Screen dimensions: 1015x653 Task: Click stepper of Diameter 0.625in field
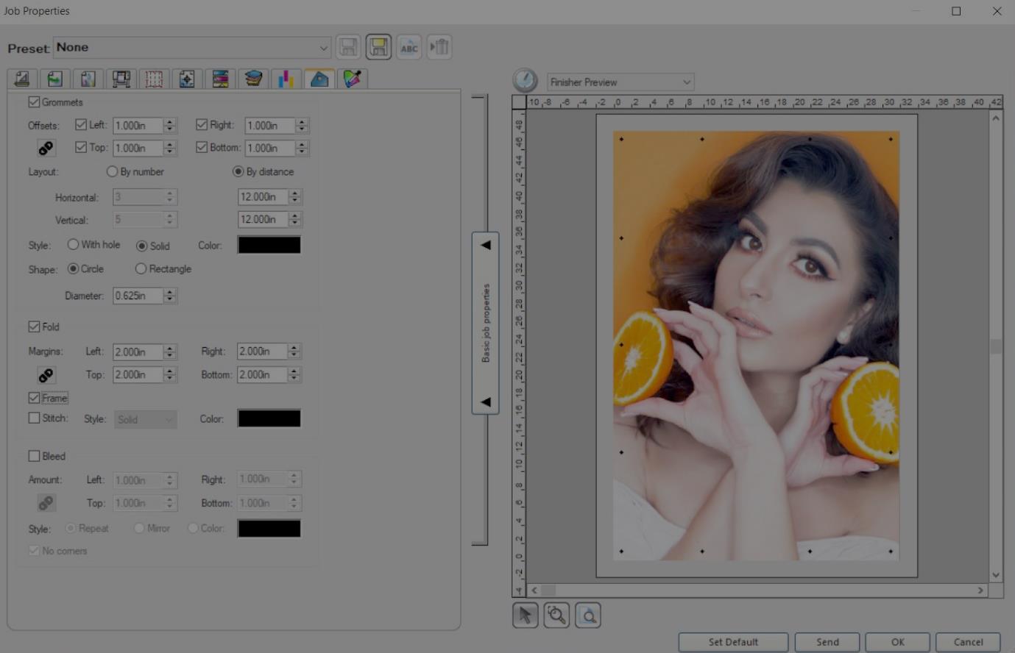pyautogui.click(x=170, y=296)
